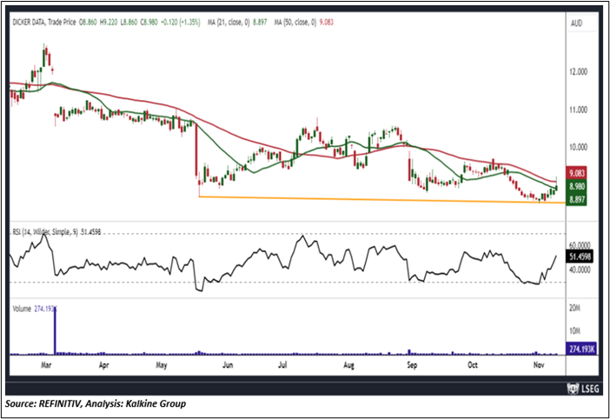Click the Source: REFINITIV caption text

(96, 404)
